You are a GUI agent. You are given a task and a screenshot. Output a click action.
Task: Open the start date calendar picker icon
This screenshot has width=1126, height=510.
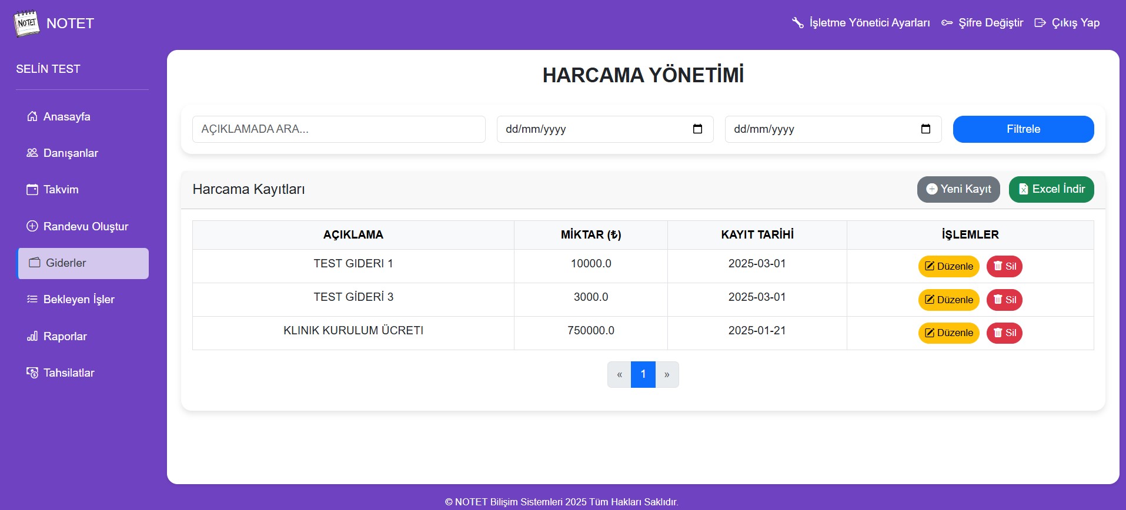coord(697,129)
